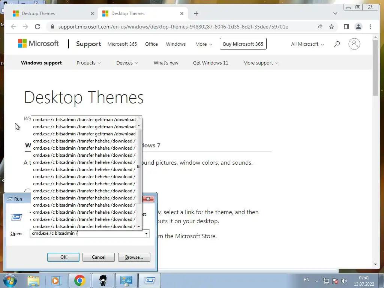Open Chrome profile avatar menu

[358, 27]
